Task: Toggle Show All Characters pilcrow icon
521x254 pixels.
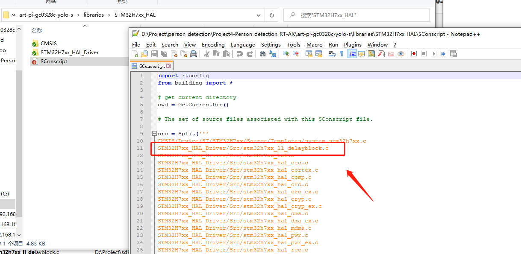Action: 341,54
